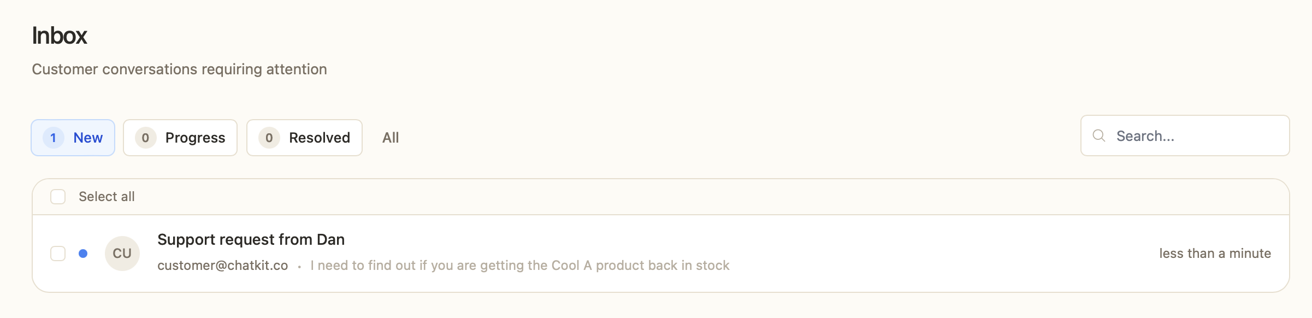Click the customer@chatkit.co email address
This screenshot has width=1312, height=318.
coord(222,266)
